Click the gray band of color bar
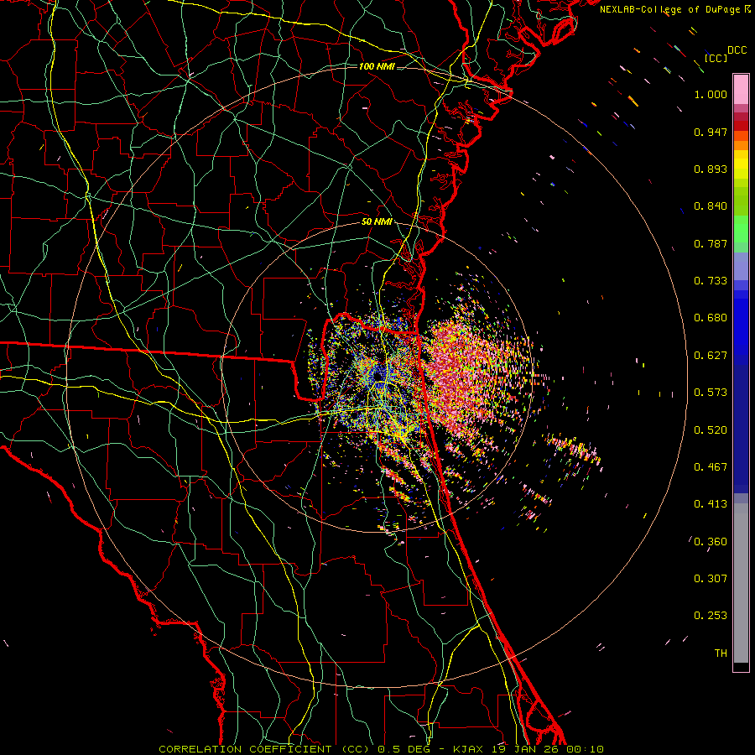755x755 pixels. click(x=741, y=583)
